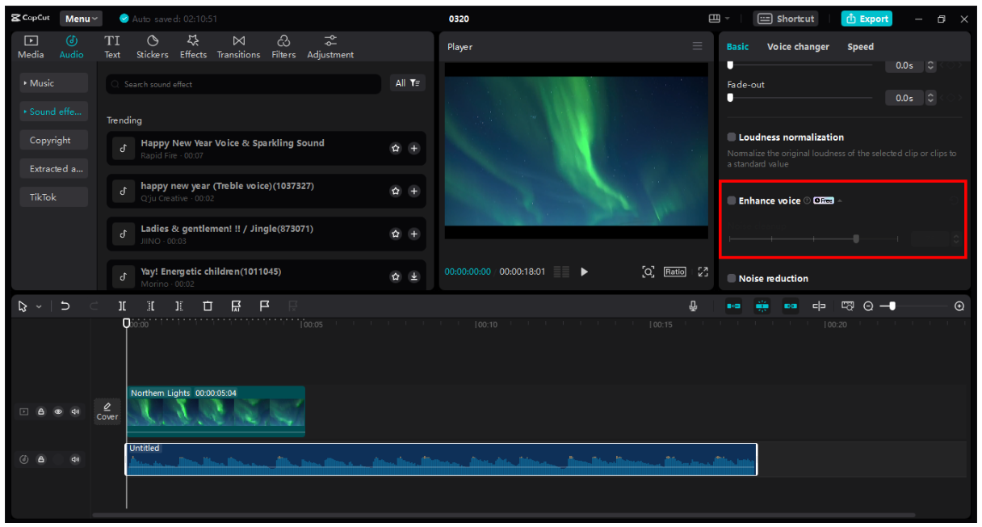Click the microphone record voiceover icon
The height and width of the screenshot is (527, 982).
coord(693,306)
